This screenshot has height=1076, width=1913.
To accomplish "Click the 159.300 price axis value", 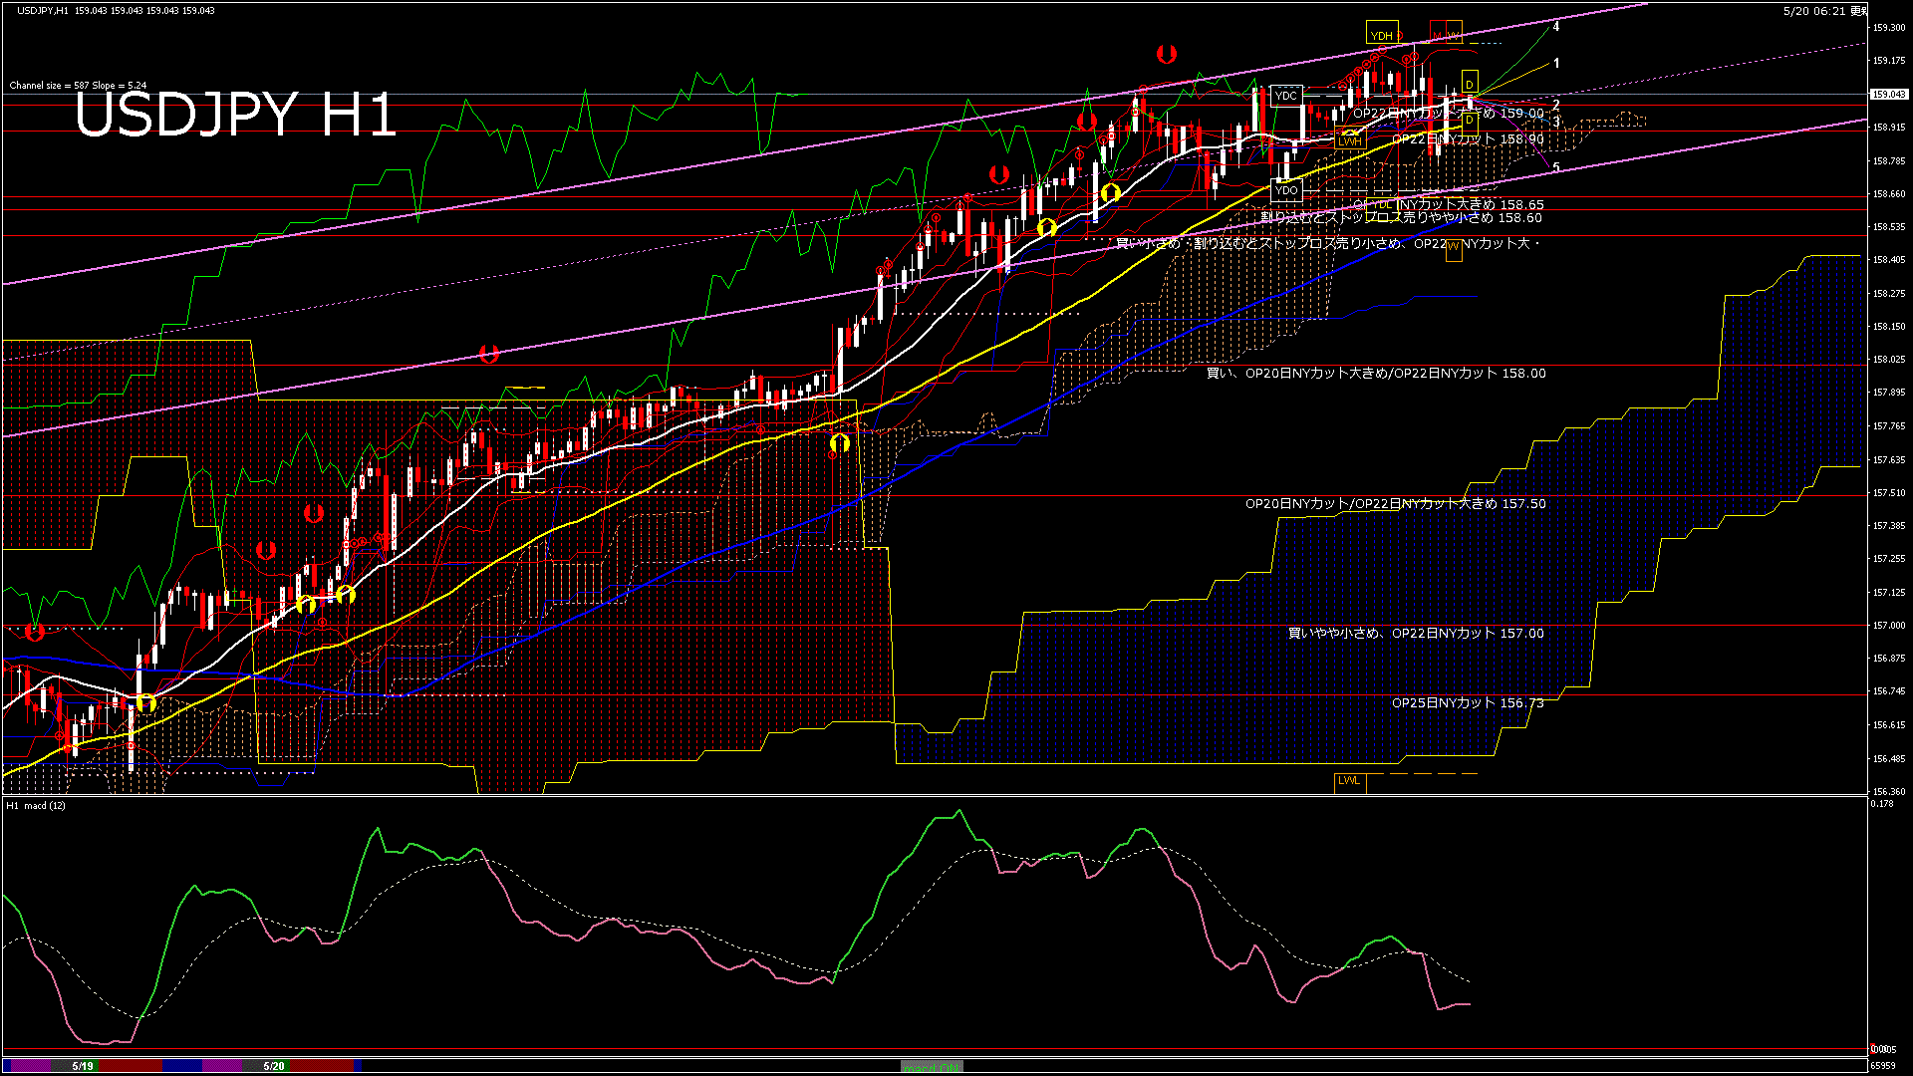I will (x=1889, y=28).
